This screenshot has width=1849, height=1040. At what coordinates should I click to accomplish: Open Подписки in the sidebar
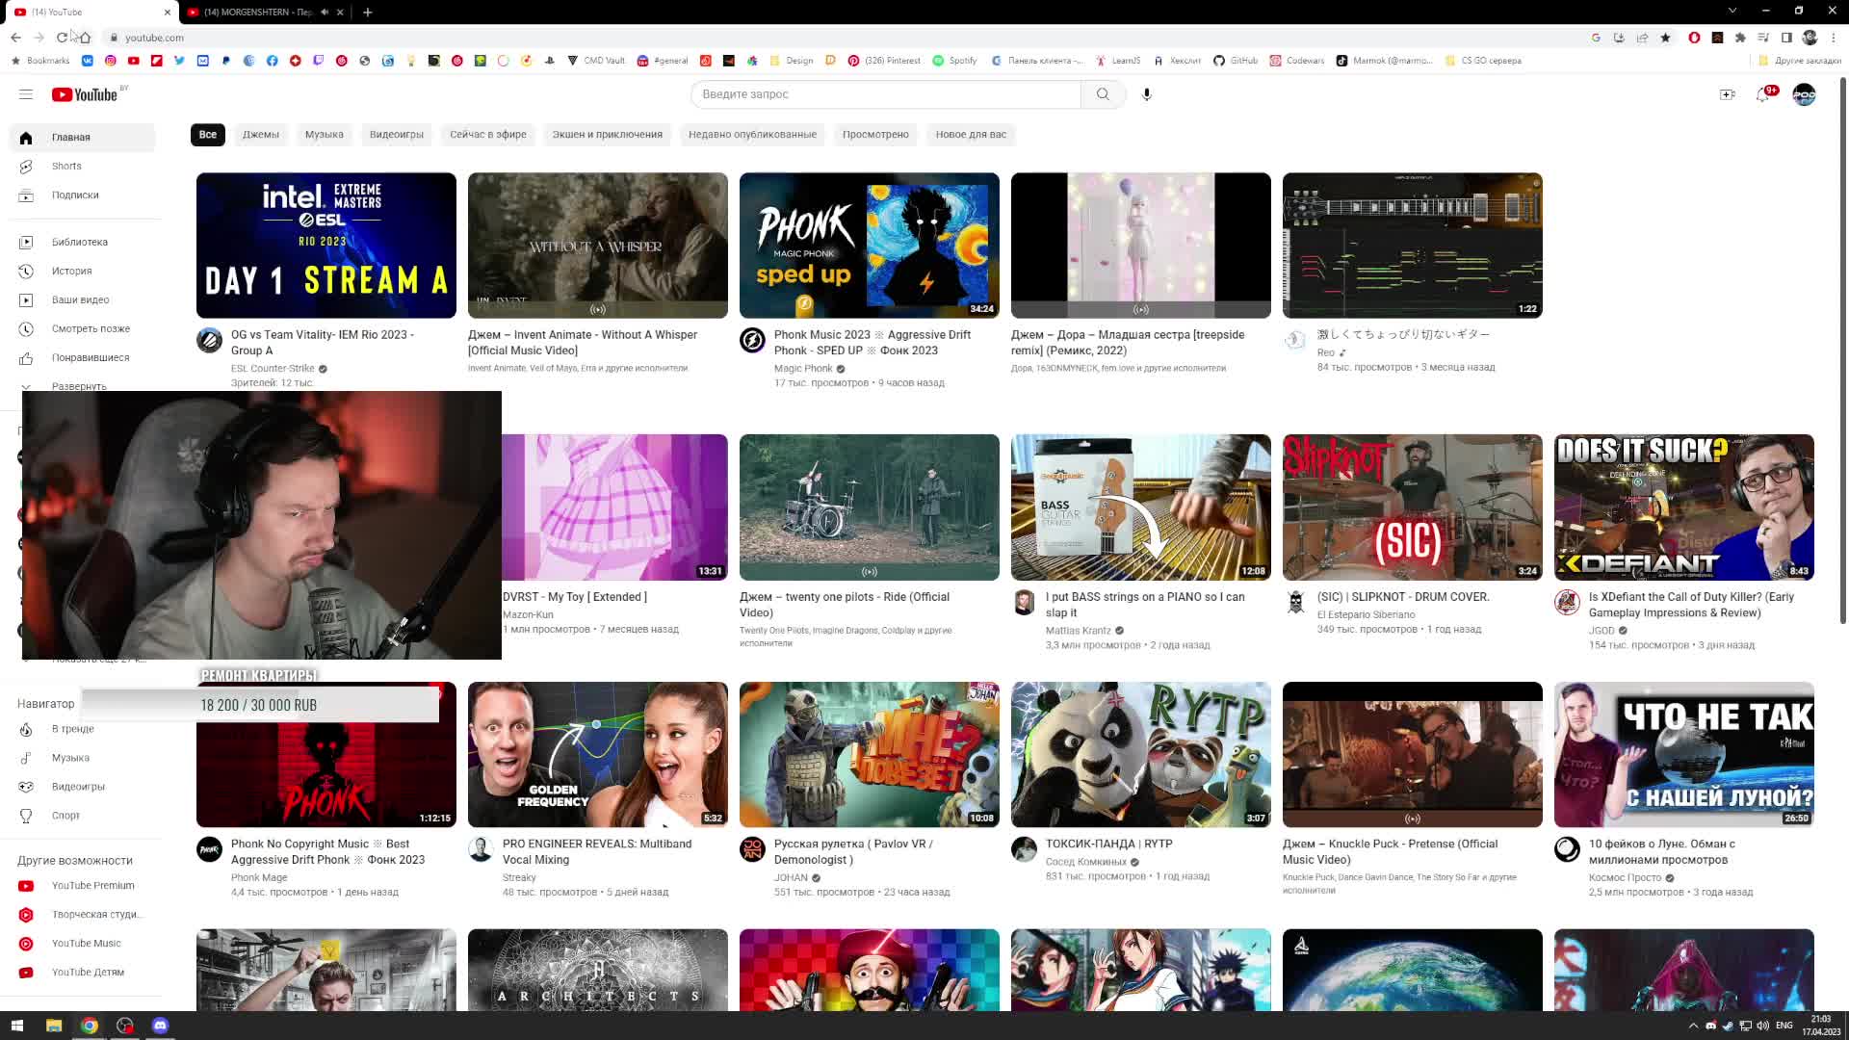pyautogui.click(x=83, y=195)
